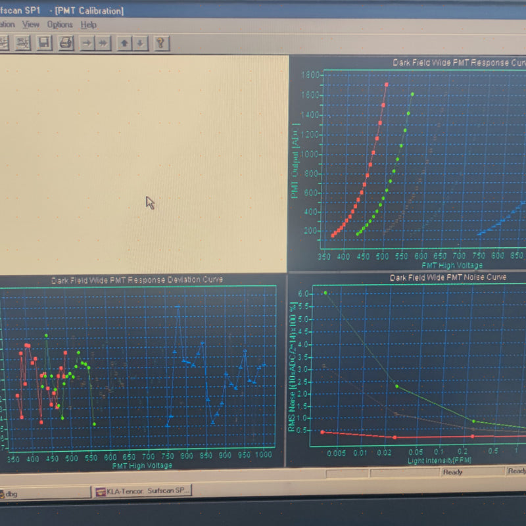Click the up arrow toolbar icon
The height and width of the screenshot is (526, 526).
(x=125, y=43)
